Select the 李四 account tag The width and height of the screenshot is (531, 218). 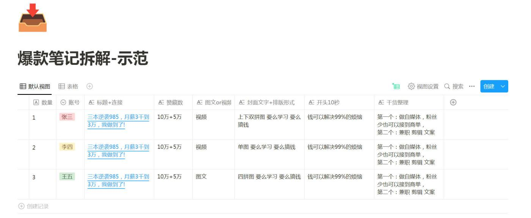(x=67, y=147)
